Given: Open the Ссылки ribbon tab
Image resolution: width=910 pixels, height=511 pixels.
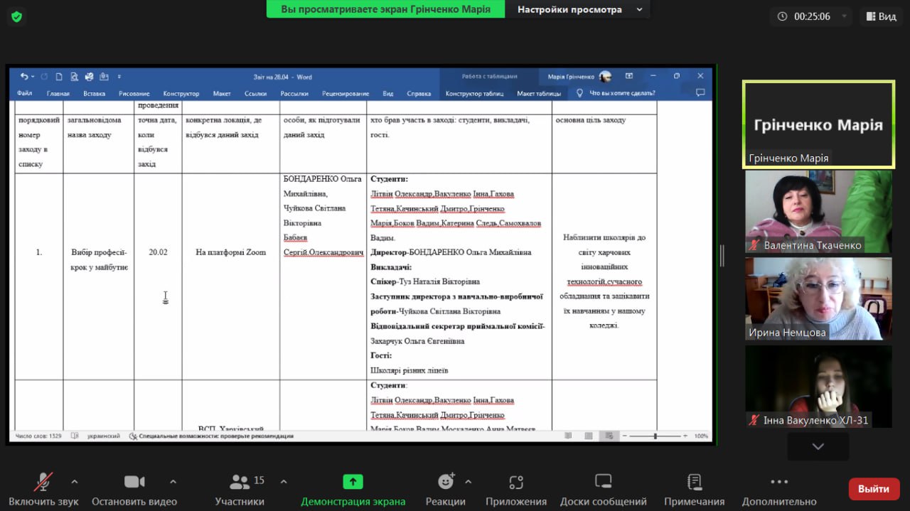Looking at the screenshot, I should point(255,93).
